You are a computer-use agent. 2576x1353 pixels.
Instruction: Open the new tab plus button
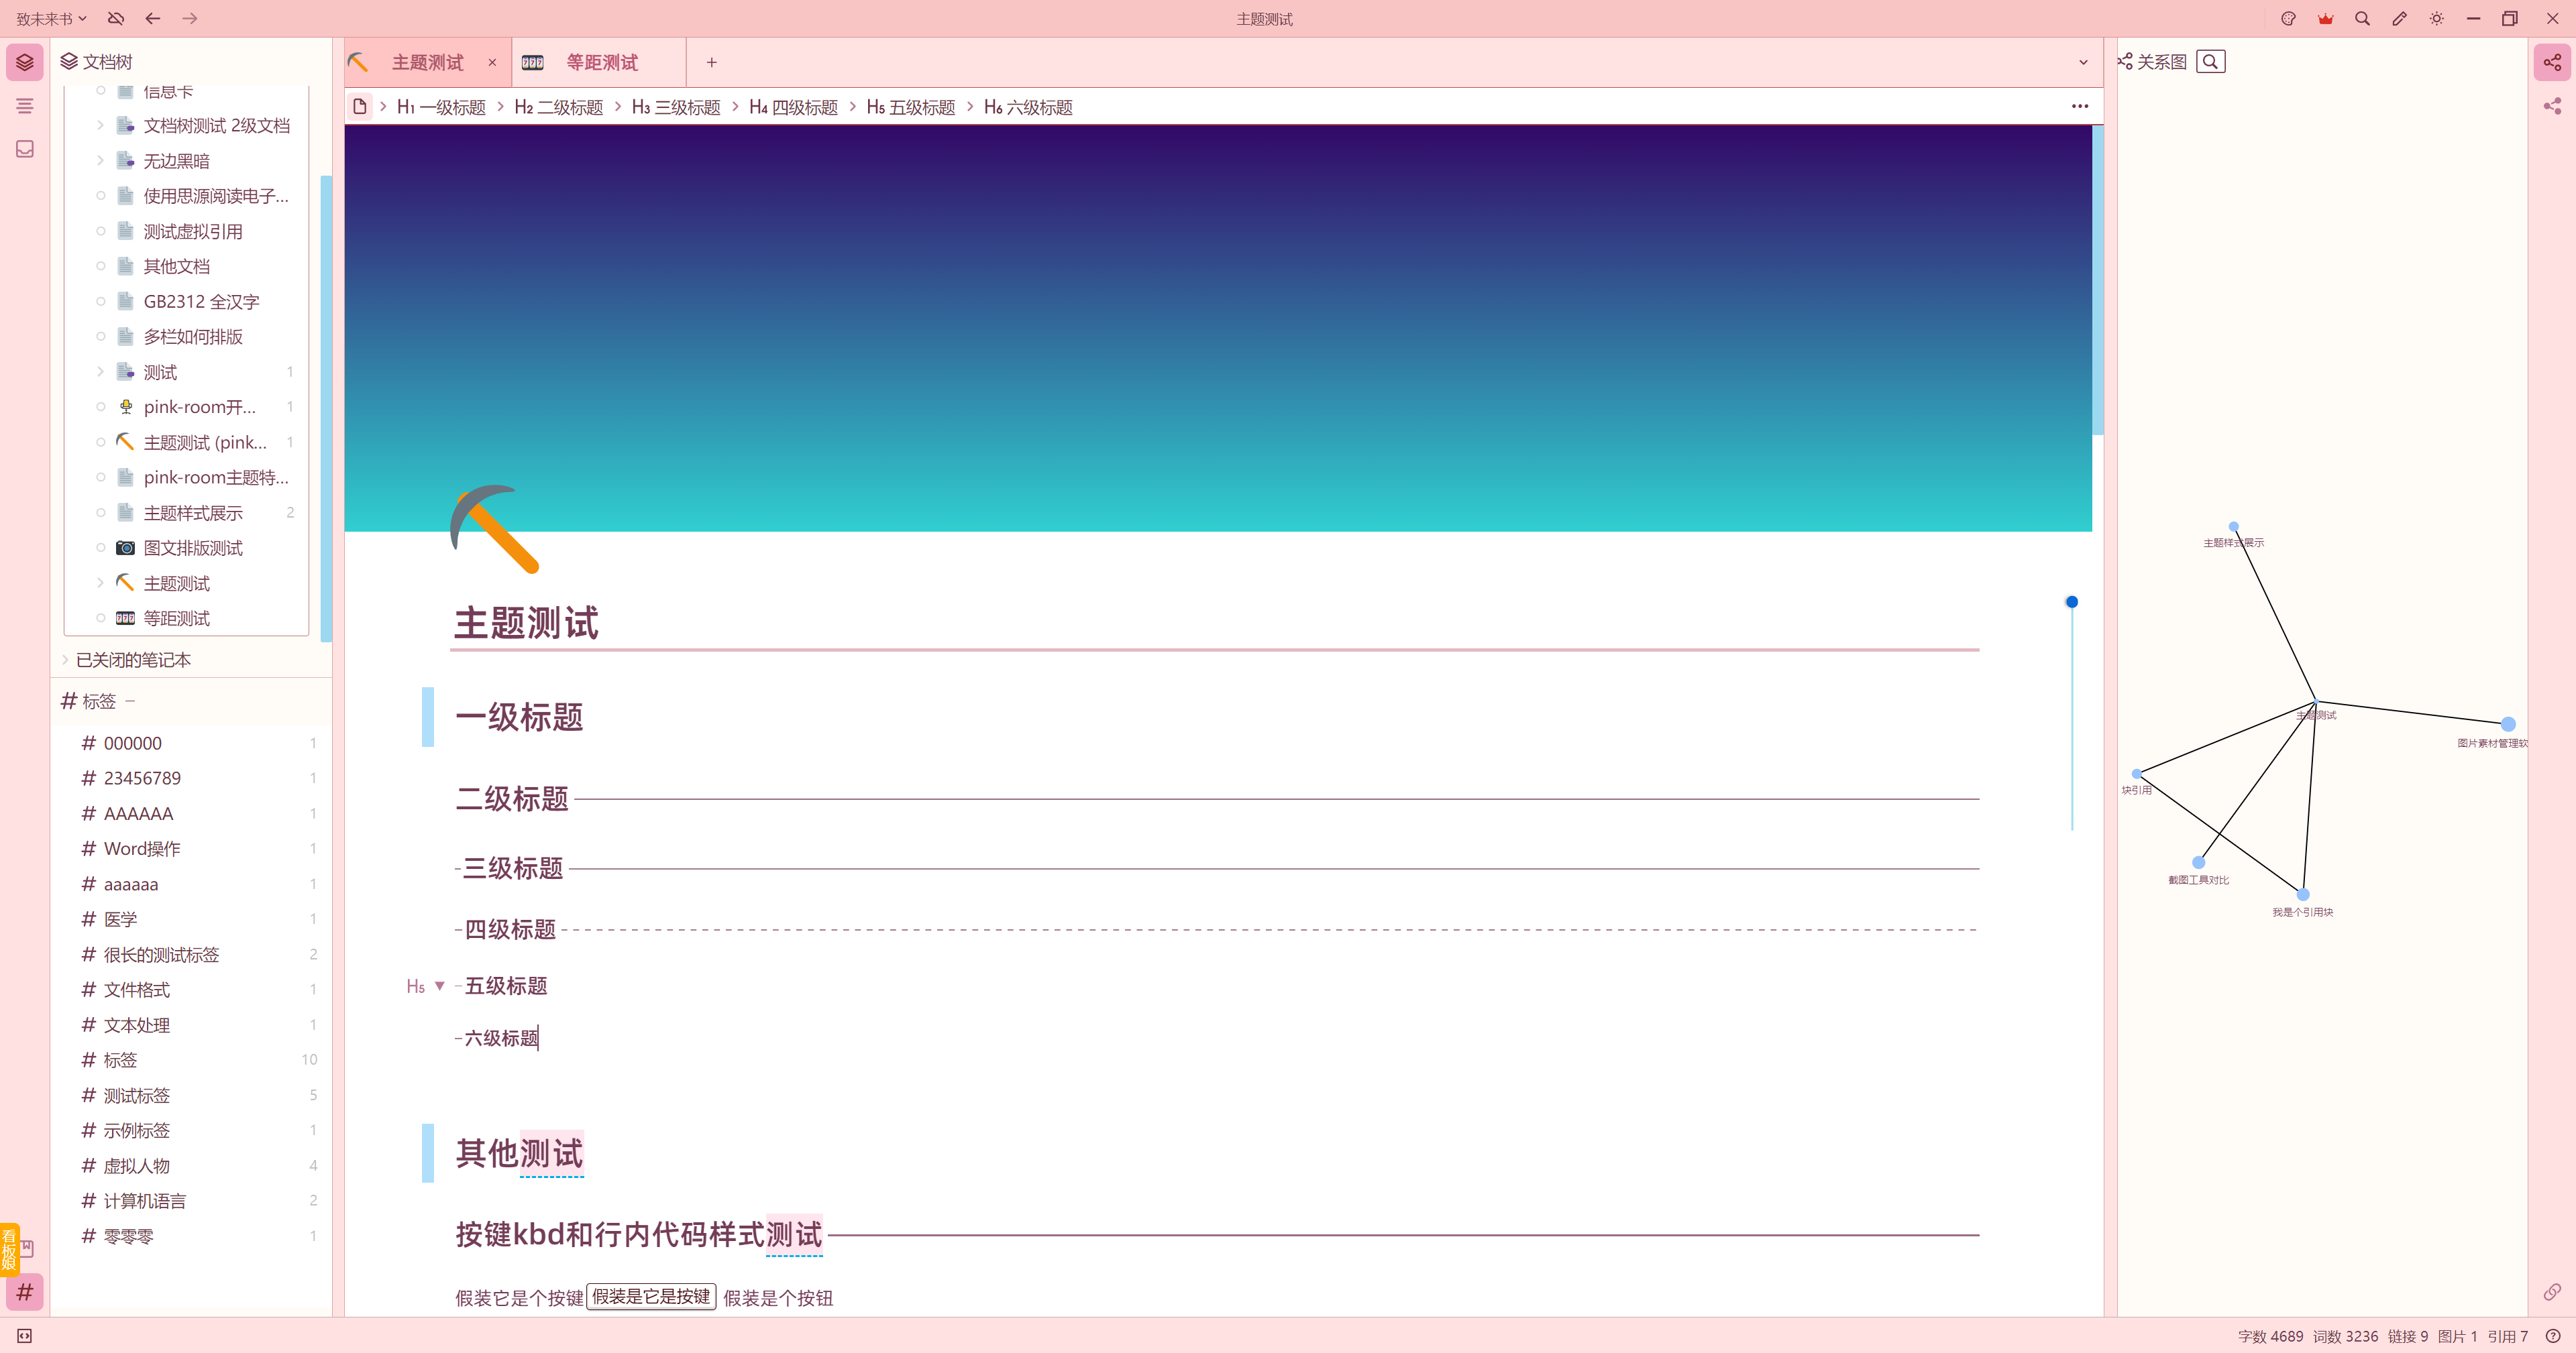click(711, 63)
